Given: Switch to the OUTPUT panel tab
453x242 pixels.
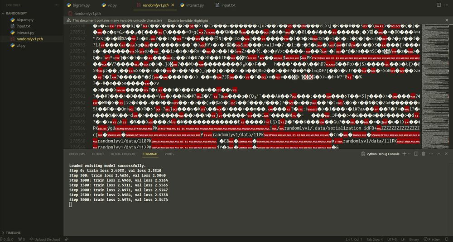Looking at the screenshot, I should tap(98, 154).
